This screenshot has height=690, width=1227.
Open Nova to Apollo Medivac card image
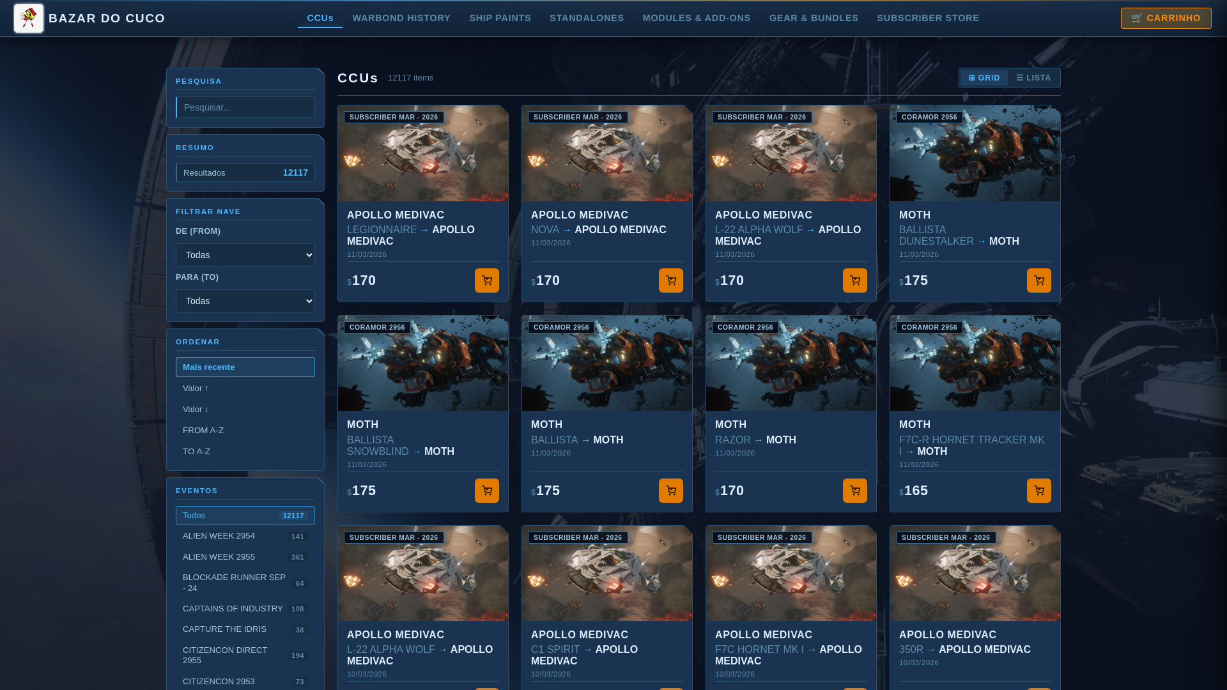click(x=607, y=153)
